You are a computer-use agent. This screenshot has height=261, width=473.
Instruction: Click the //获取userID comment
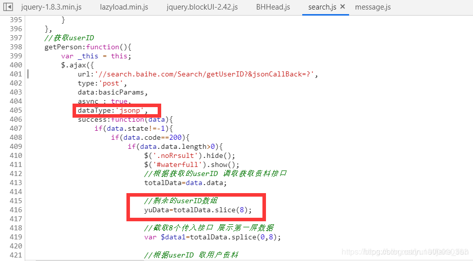coord(69,38)
